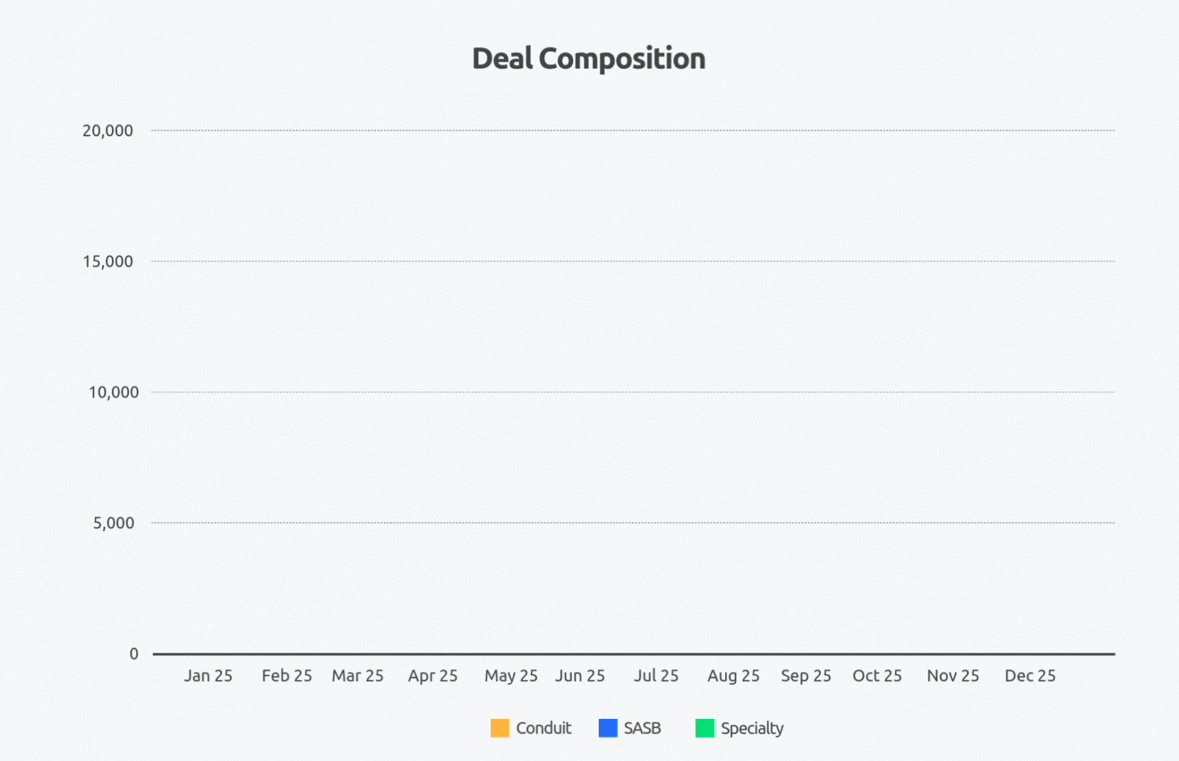Click the 5,000 y-axis label
The image size is (1179, 761).
pos(113,523)
